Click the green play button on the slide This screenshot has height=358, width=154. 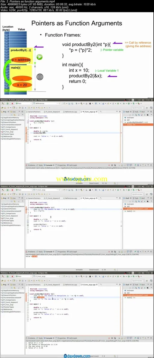pos(40,57)
